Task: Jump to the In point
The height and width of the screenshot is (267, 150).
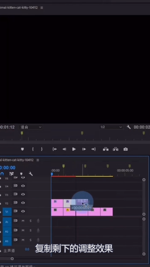Action: pos(54,149)
